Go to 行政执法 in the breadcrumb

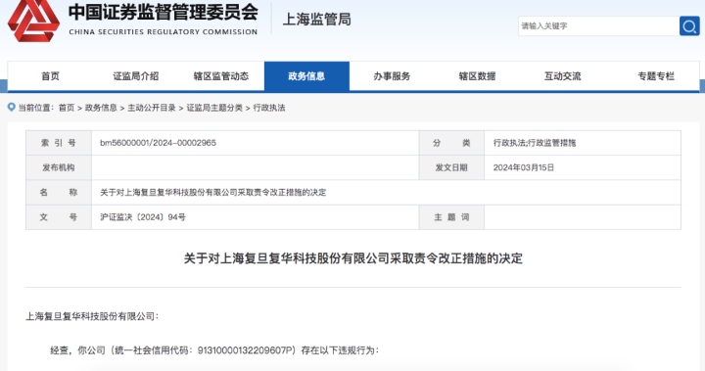pos(269,108)
